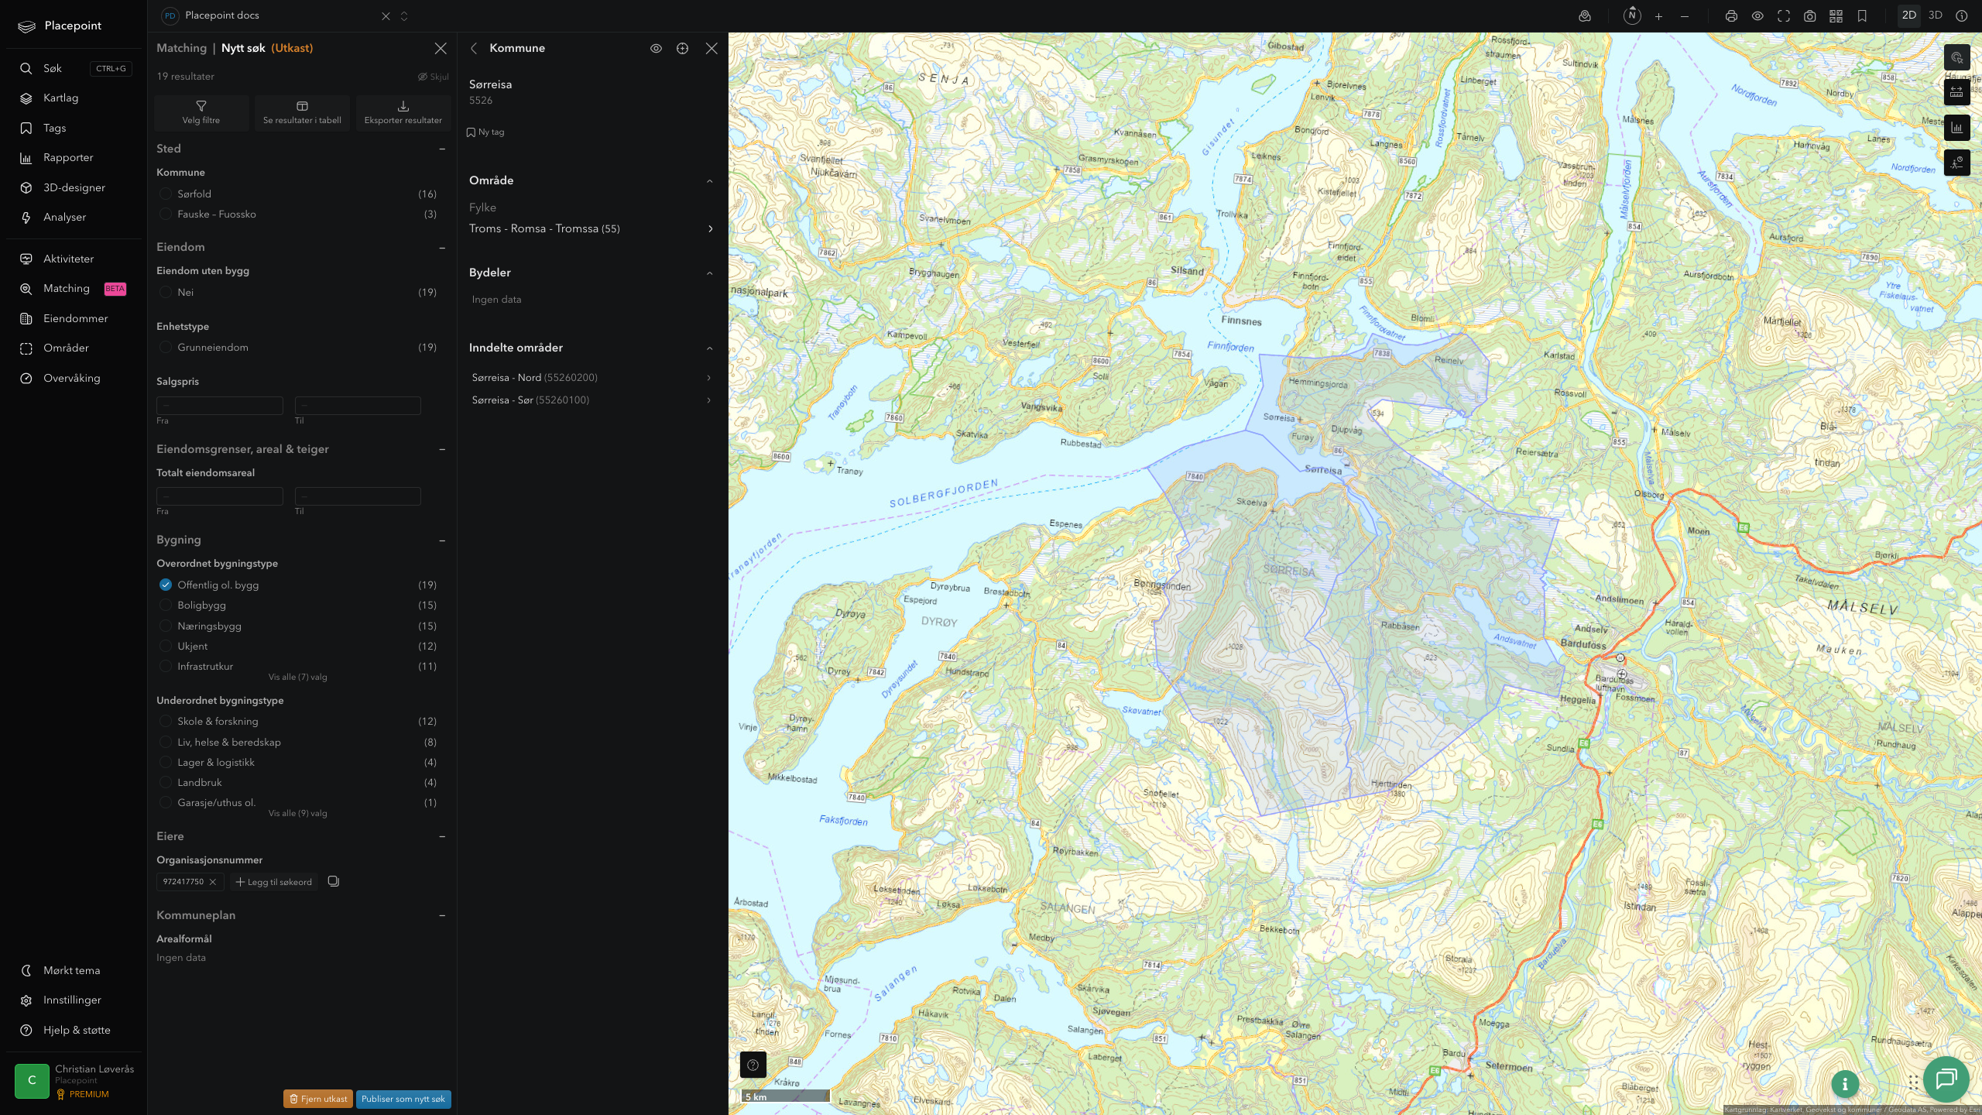Collapse the Eiendom filter section
The image size is (1982, 1115).
(442, 248)
